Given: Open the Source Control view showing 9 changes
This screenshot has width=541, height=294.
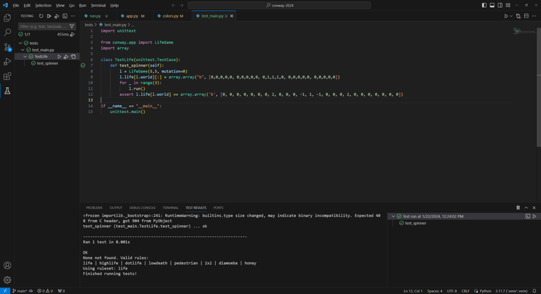Looking at the screenshot, I should pyautogui.click(x=7, y=47).
